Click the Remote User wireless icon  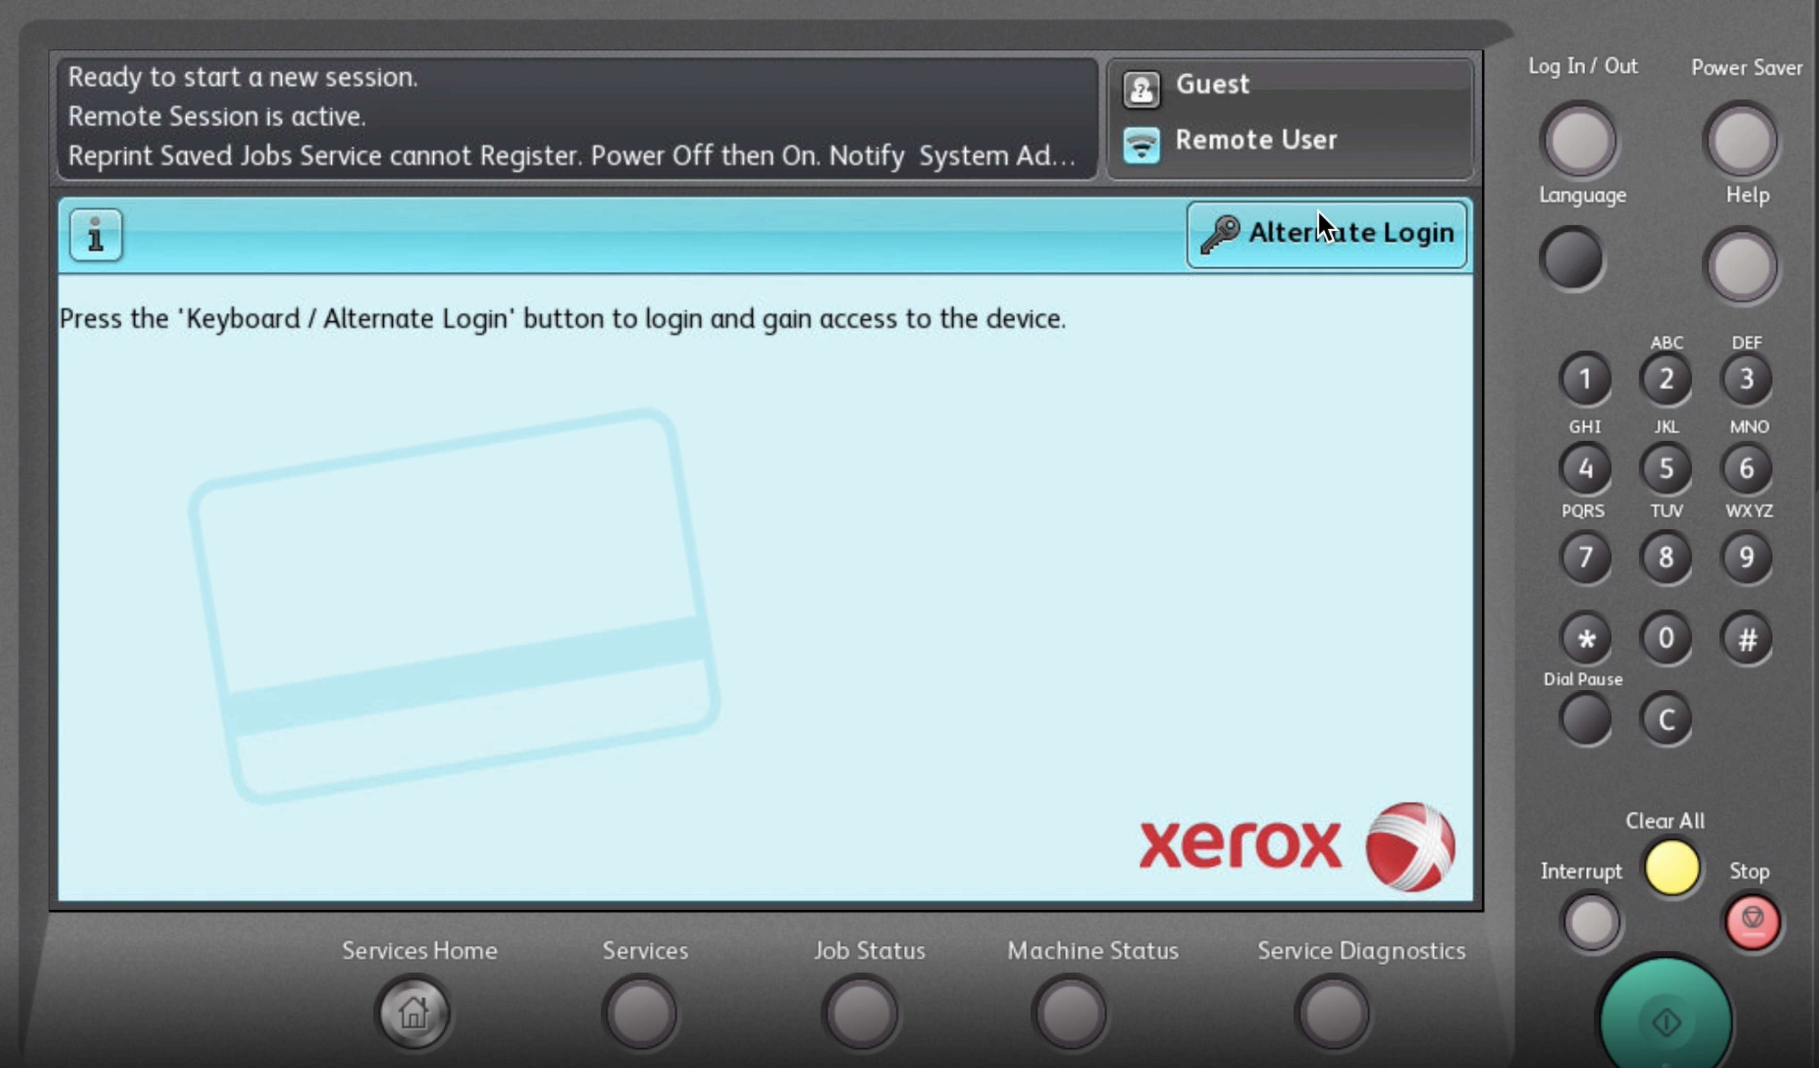click(1141, 145)
